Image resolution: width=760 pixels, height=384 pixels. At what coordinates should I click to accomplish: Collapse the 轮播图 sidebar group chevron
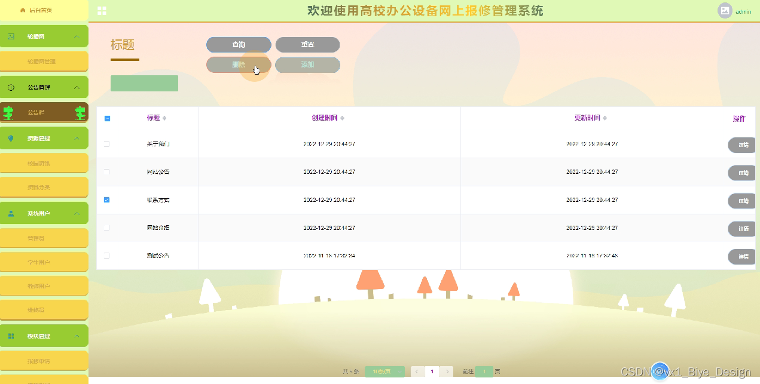click(x=77, y=36)
